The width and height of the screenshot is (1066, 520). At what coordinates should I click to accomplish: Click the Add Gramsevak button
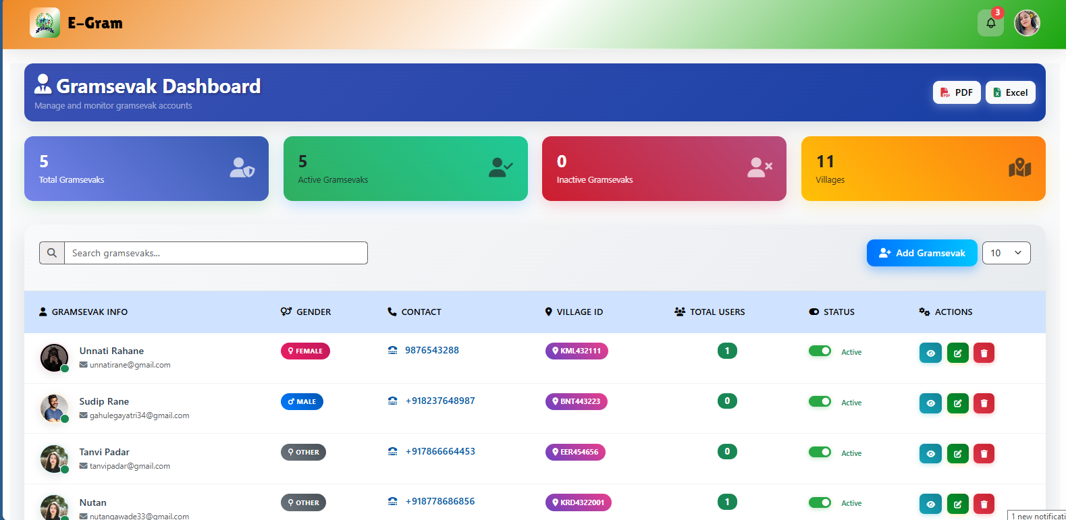click(922, 253)
